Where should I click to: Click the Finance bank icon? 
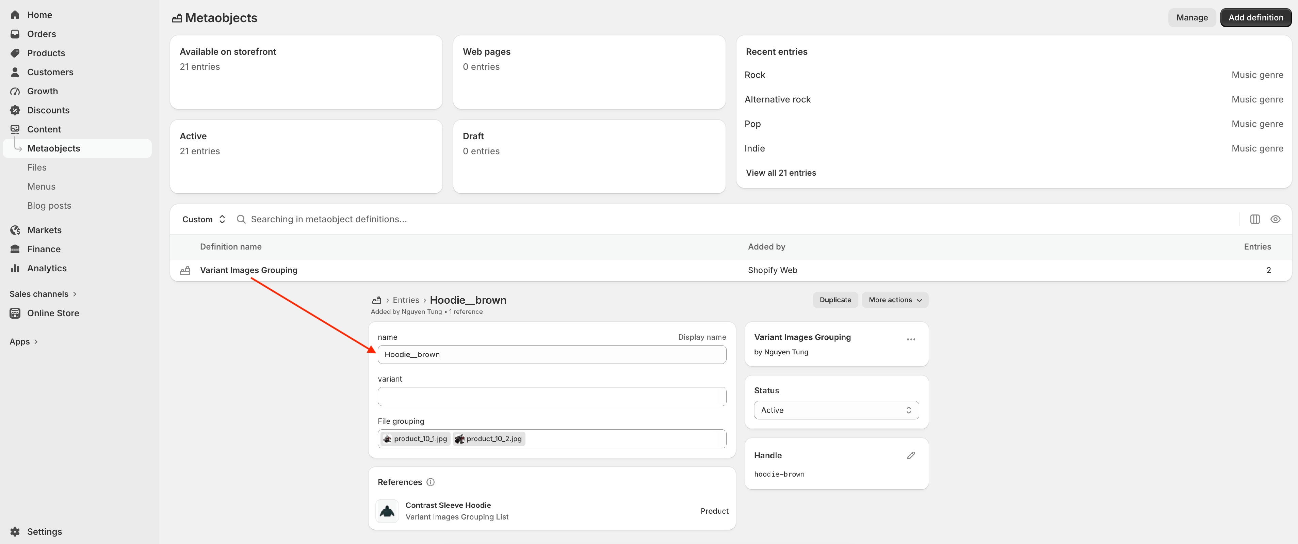pyautogui.click(x=15, y=249)
